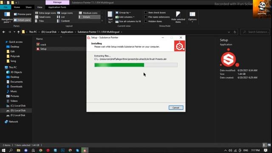This screenshot has height=153, width=272.
Task: Select Tiles layout
Action: (40, 21)
